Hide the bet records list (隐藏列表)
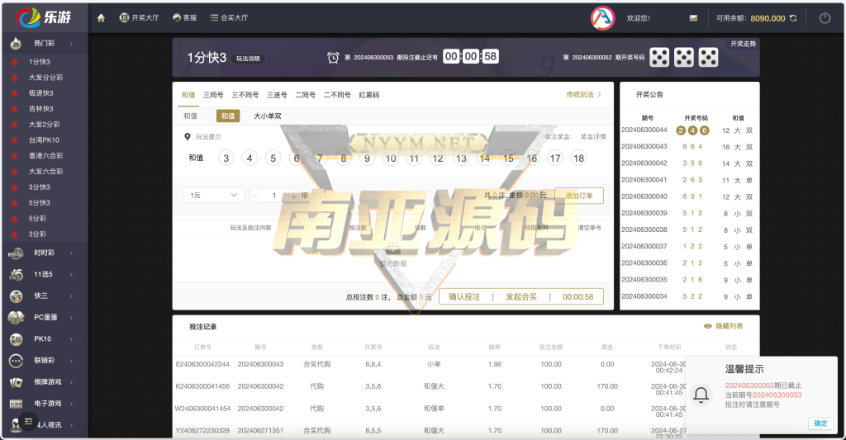The image size is (846, 440). pos(723,326)
